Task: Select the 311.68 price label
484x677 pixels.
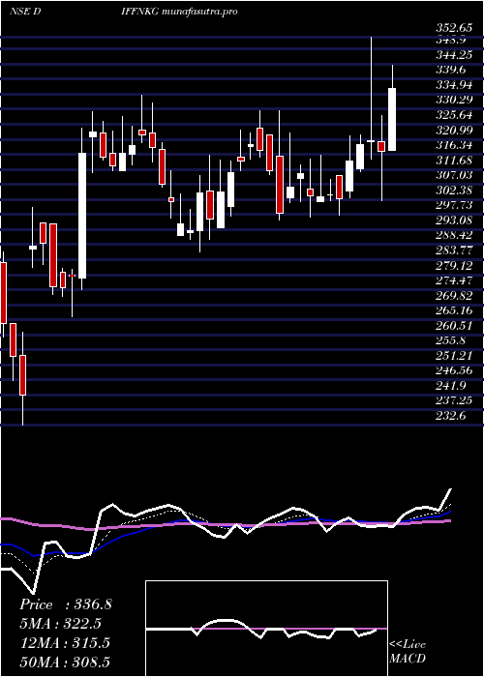Action: pyautogui.click(x=454, y=161)
